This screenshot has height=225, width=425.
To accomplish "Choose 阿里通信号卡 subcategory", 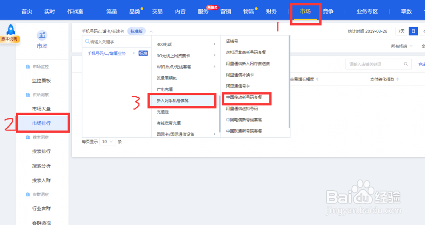I will coord(238,86).
